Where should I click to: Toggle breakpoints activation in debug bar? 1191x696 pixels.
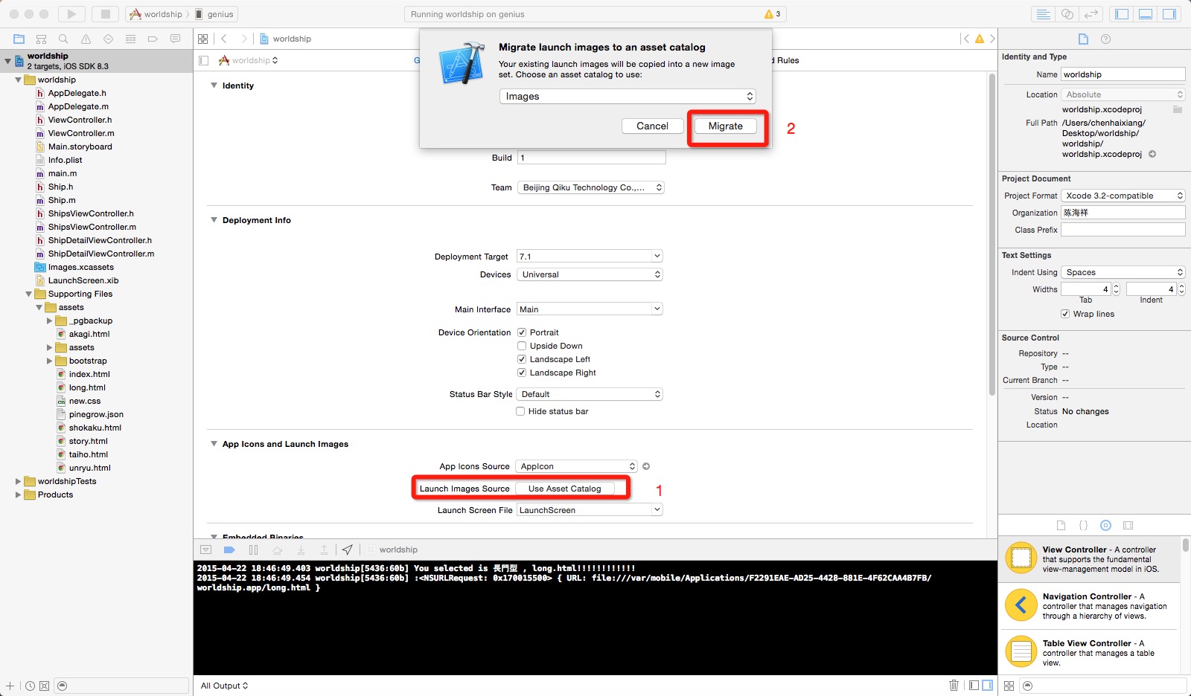click(x=229, y=550)
